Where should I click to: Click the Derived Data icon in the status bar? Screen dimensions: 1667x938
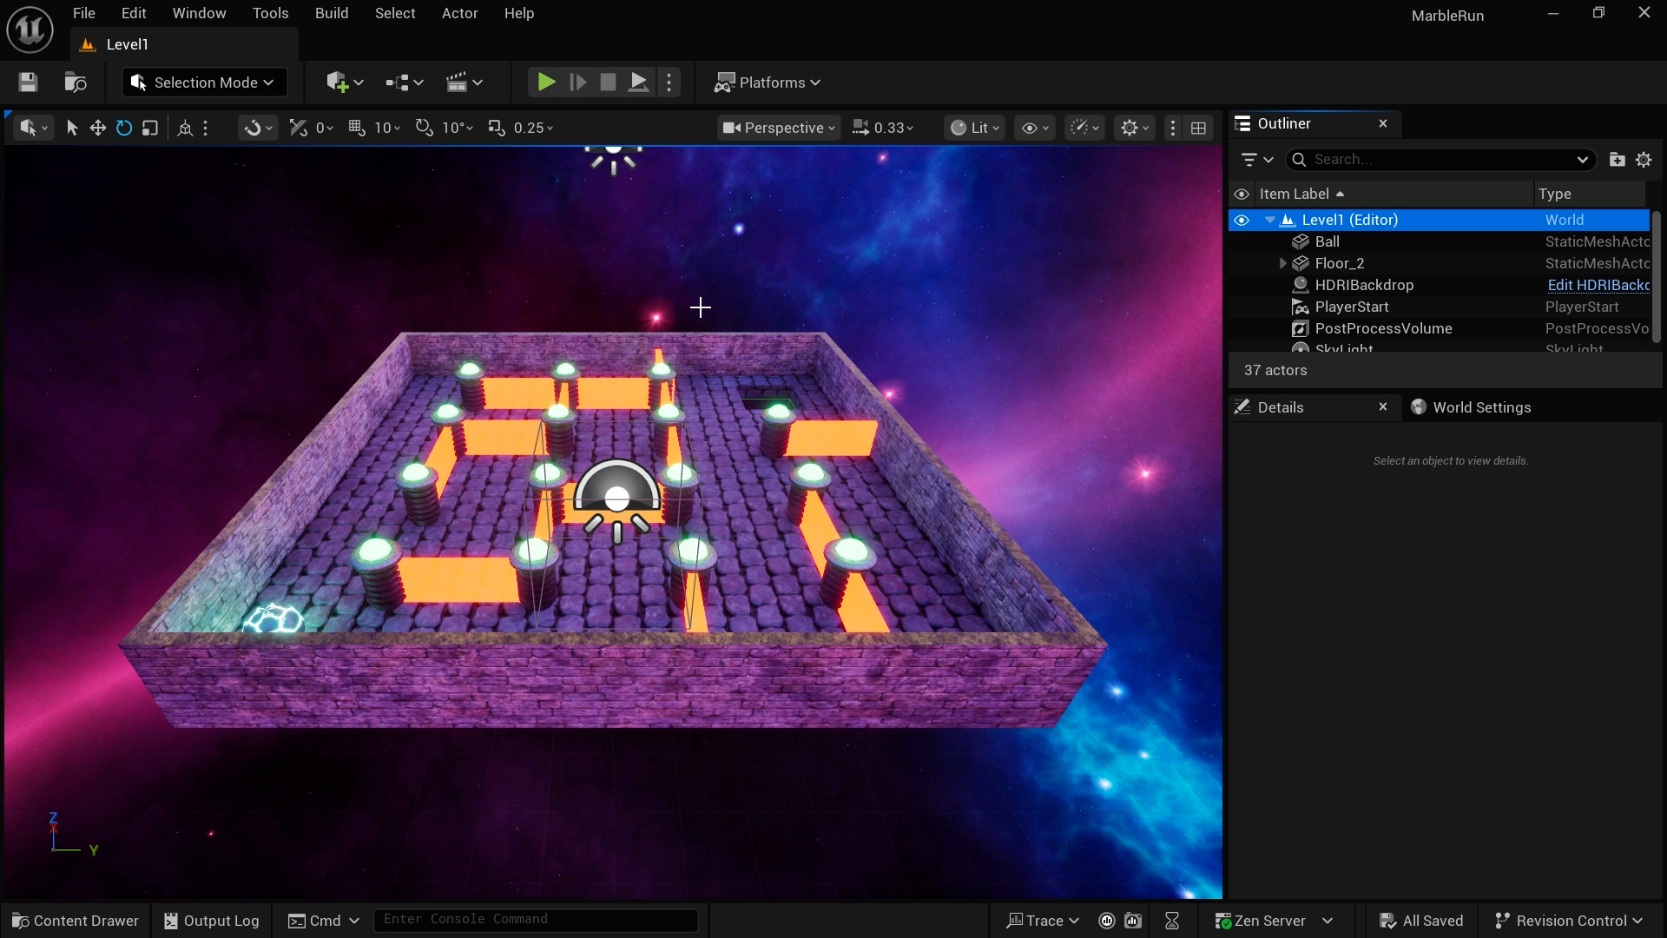coord(1107,921)
